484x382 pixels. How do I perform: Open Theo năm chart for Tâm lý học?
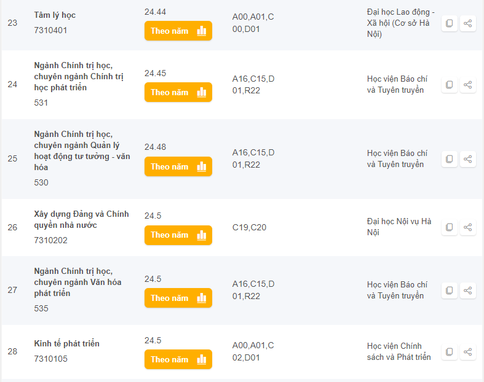[178, 31]
